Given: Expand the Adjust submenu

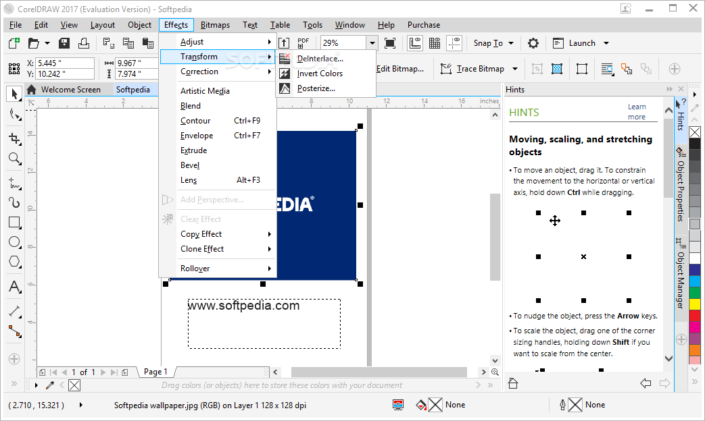Looking at the screenshot, I should [218, 42].
